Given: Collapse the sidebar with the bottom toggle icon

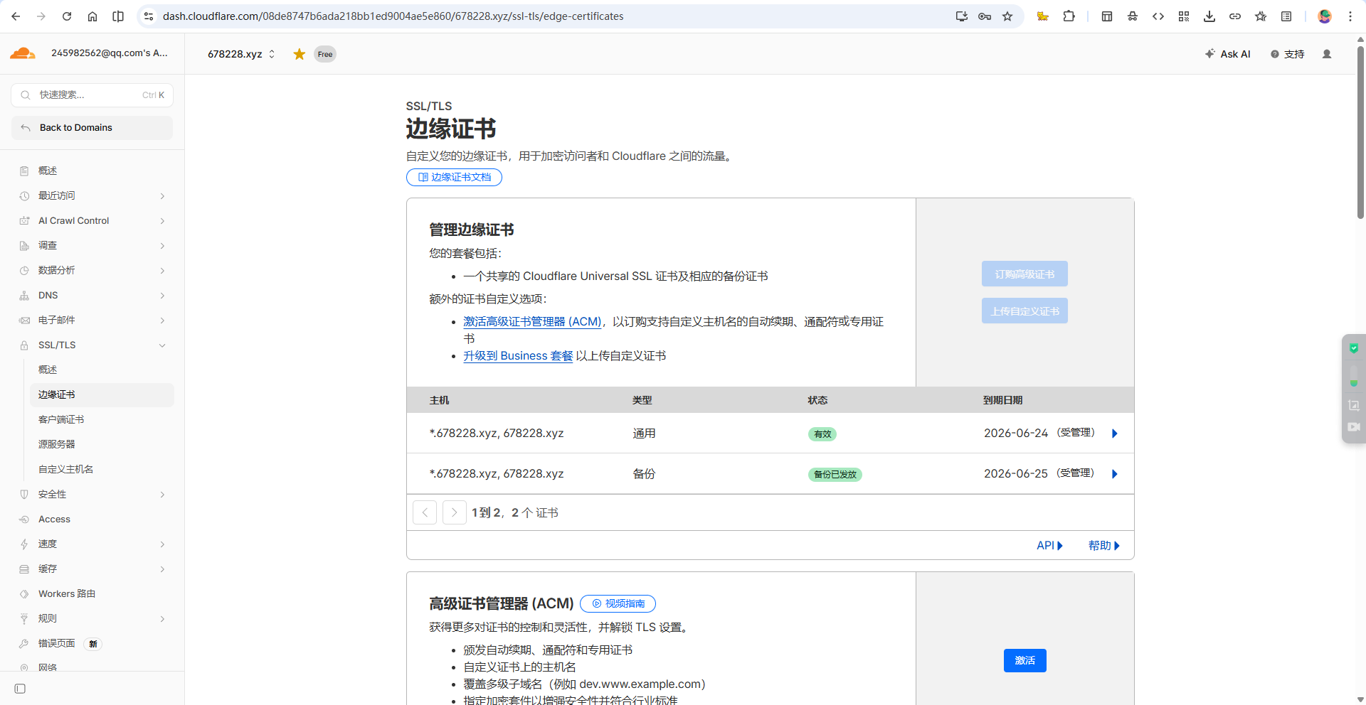Looking at the screenshot, I should (20, 689).
